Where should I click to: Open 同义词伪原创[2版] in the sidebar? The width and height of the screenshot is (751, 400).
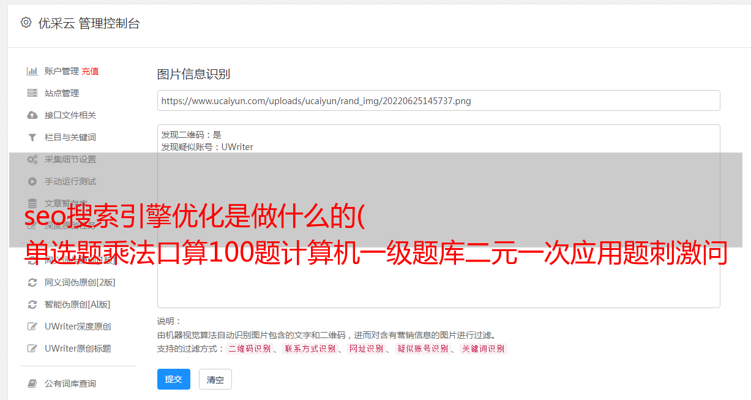pos(80,282)
